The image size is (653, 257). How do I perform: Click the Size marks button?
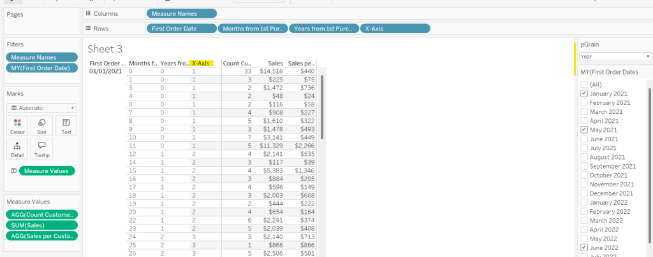(41, 125)
